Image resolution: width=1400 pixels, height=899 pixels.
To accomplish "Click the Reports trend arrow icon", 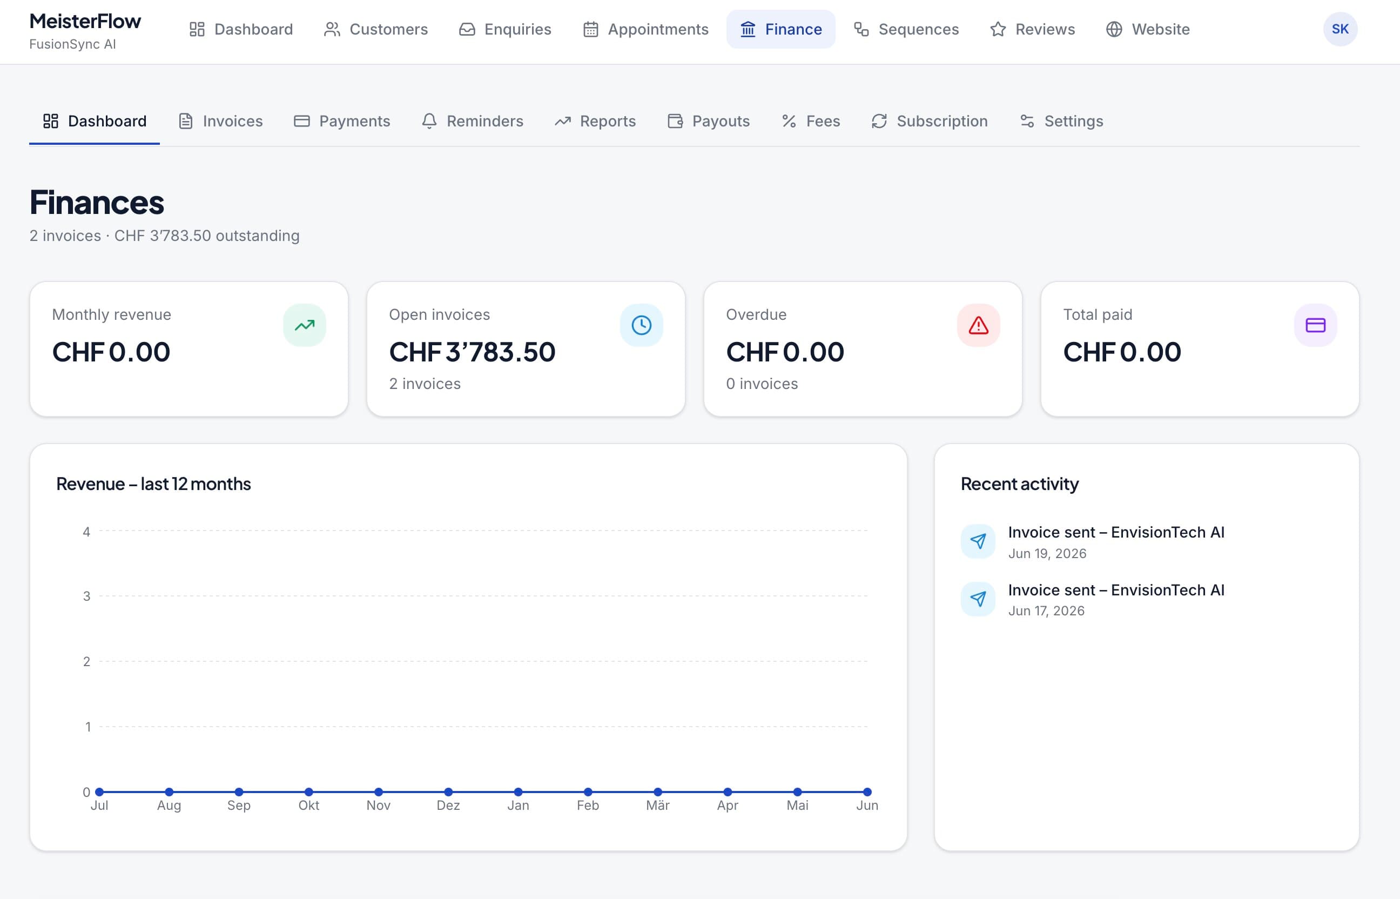I will [563, 122].
